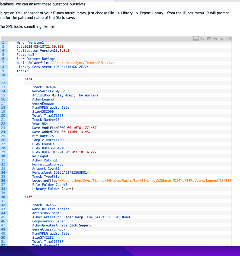
Task: Toggle plain code view with angle-brackets icon
Action: point(202,39)
